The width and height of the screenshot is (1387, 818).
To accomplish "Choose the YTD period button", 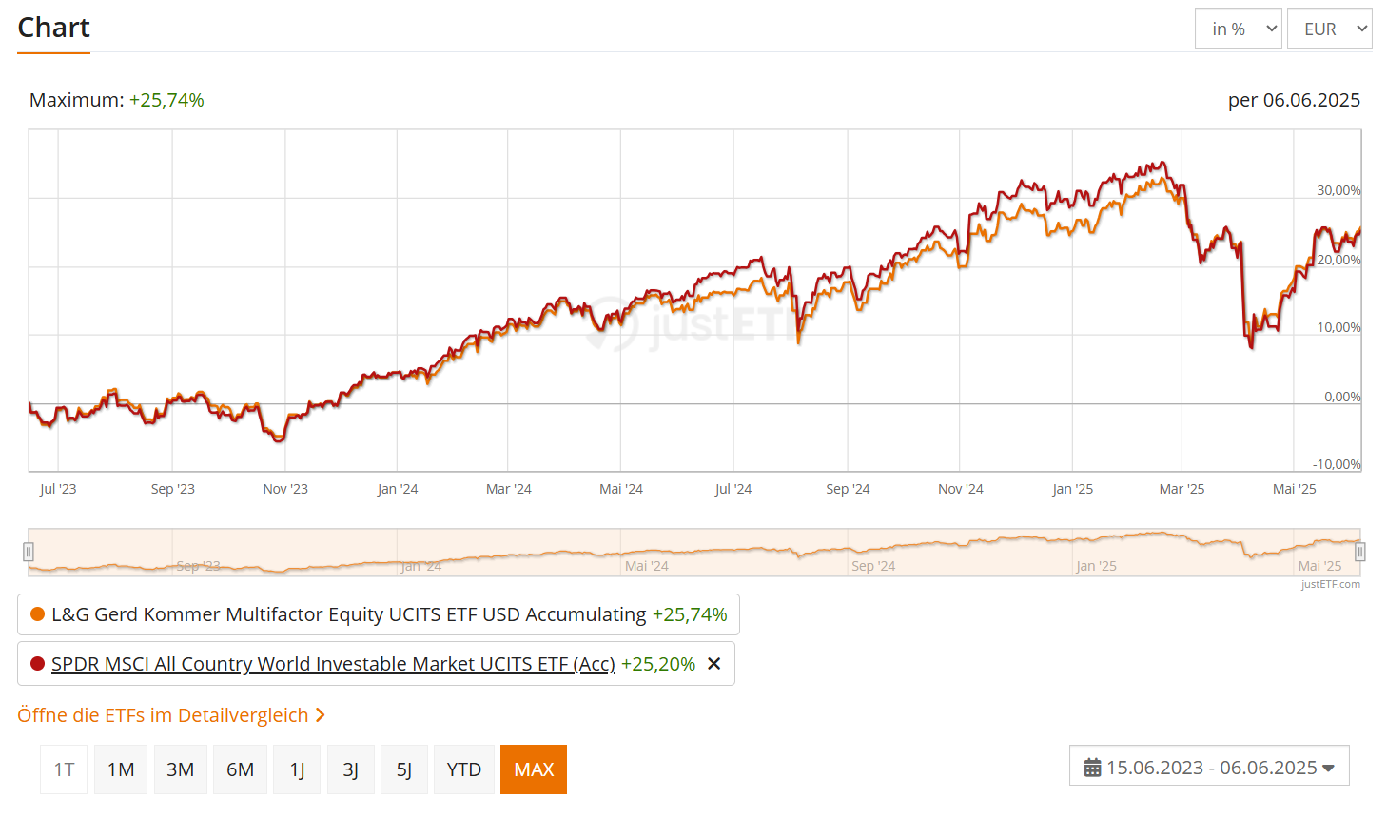I will tap(464, 769).
